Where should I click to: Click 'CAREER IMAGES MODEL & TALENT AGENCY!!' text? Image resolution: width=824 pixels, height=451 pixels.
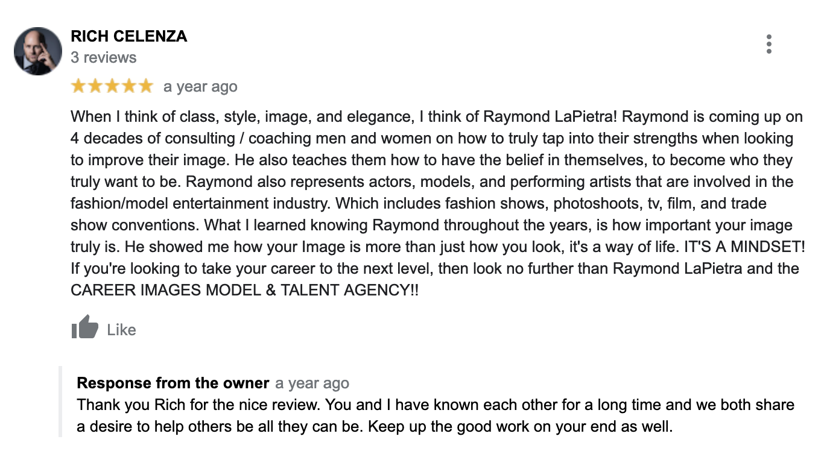244,290
